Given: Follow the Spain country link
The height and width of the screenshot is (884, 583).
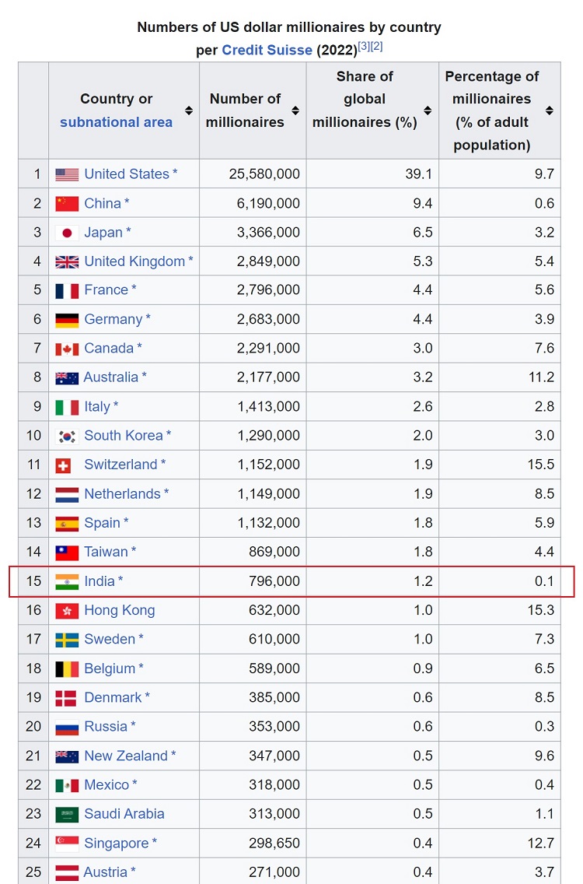Looking at the screenshot, I should 102,523.
